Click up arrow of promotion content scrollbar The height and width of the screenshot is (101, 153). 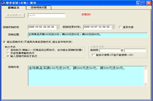coord(145,68)
